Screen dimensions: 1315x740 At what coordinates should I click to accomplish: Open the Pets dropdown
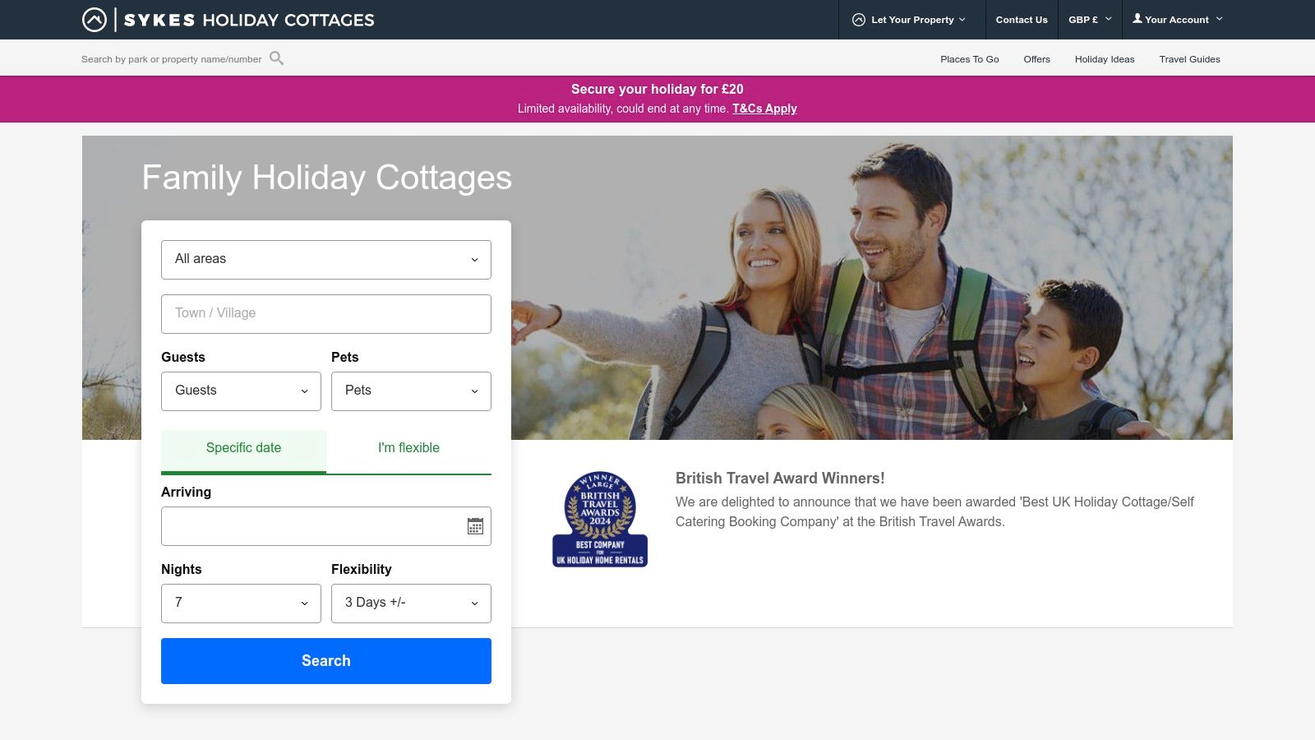point(411,391)
